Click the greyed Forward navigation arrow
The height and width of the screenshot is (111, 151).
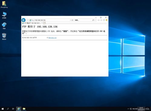coord(27,20)
